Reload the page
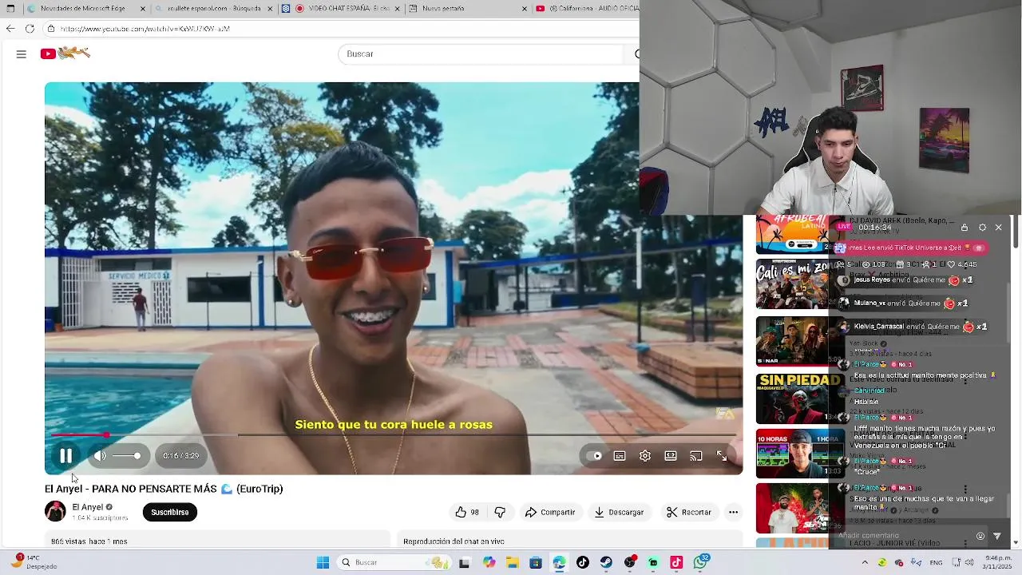 click(x=30, y=28)
